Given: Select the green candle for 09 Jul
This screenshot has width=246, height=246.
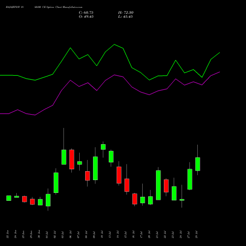Looking at the screenshot, I should coord(95,168).
